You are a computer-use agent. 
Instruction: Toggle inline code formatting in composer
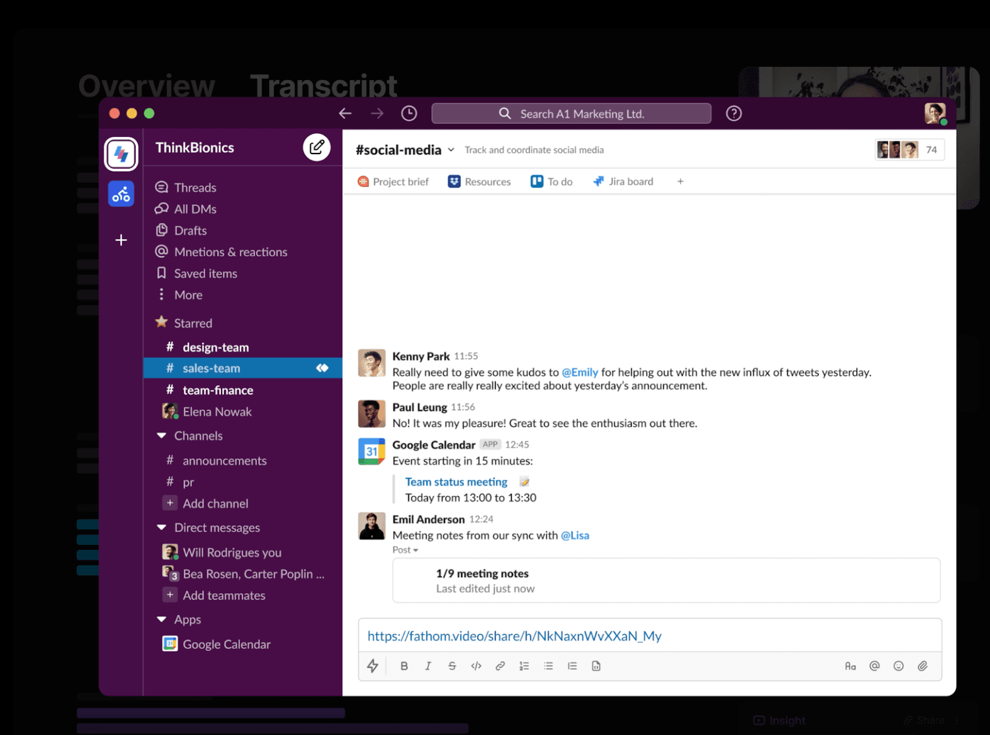tap(476, 666)
